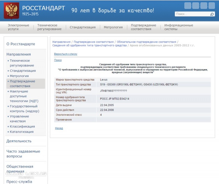Open Направления sidebar heading
Viewport: 219px width, 184px height.
pos(19,54)
